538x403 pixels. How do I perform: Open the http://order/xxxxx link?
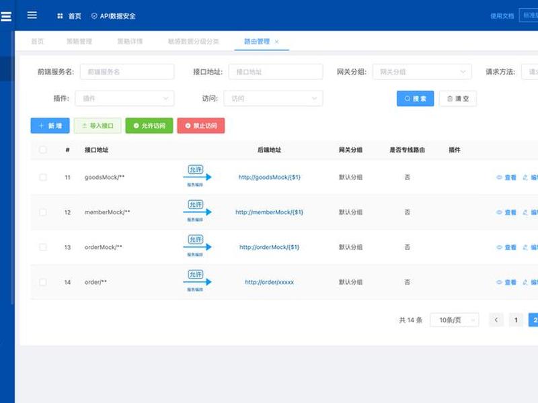[x=270, y=282]
